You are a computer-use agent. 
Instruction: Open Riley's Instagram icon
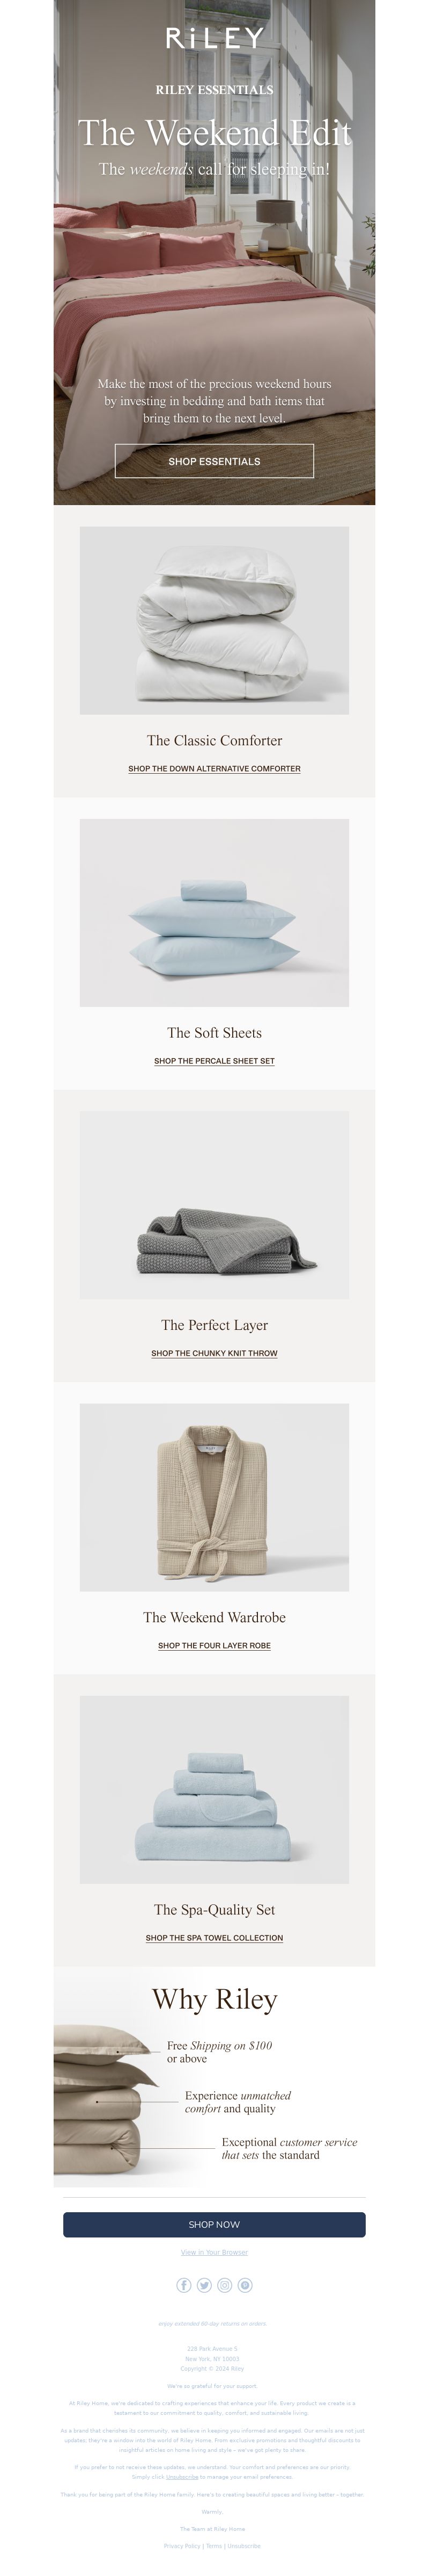click(x=225, y=2285)
